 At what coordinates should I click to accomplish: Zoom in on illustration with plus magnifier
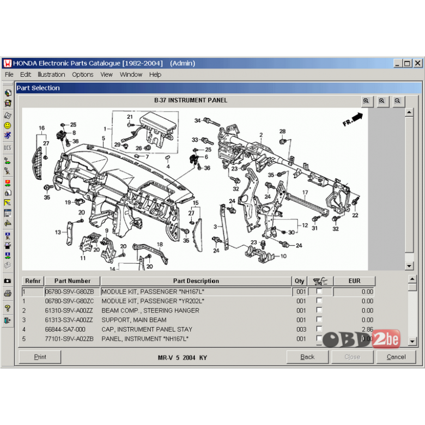367,101
